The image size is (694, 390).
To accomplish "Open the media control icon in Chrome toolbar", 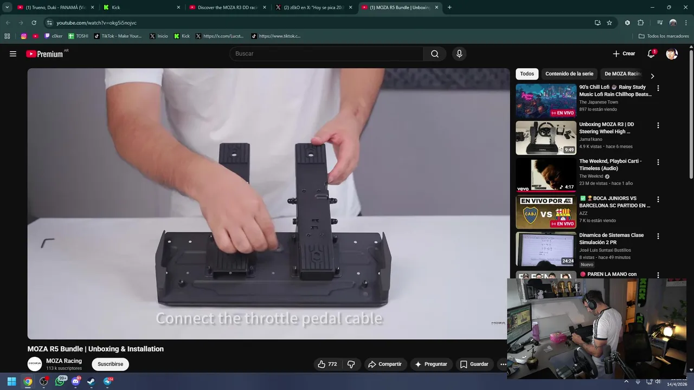I will coord(660,23).
